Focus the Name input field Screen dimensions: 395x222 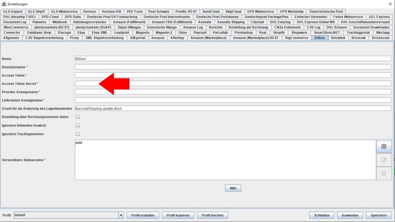[x=233, y=59]
